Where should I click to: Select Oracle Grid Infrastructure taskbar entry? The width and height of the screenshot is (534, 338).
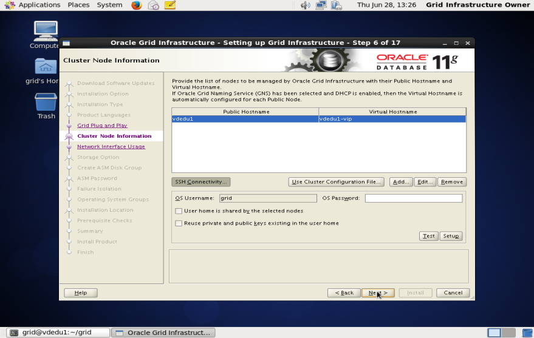163,333
